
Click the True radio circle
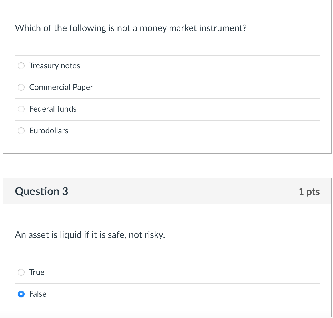[x=21, y=272]
